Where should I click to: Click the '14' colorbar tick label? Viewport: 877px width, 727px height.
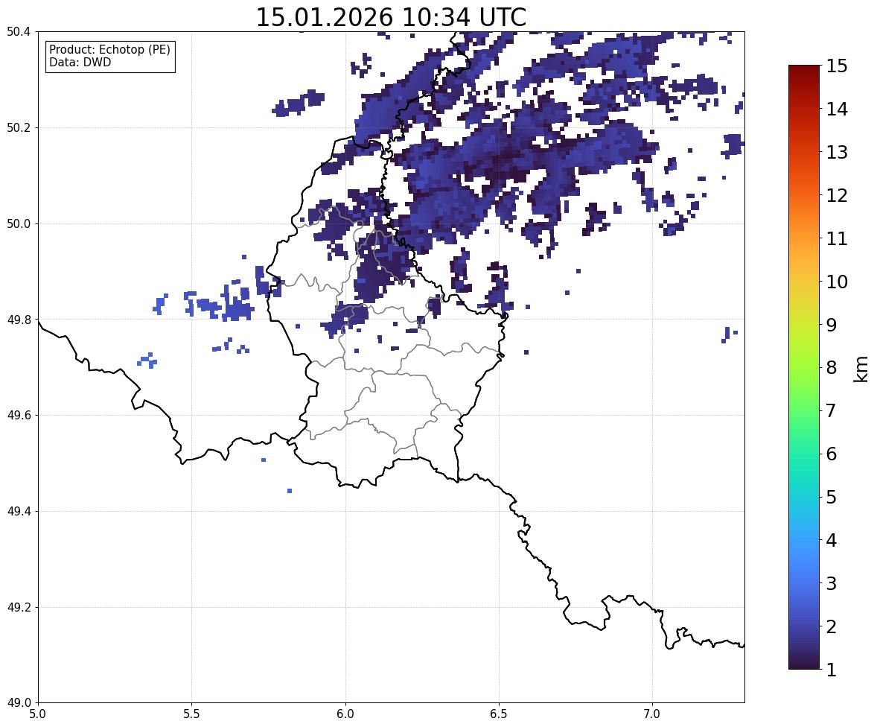point(837,109)
